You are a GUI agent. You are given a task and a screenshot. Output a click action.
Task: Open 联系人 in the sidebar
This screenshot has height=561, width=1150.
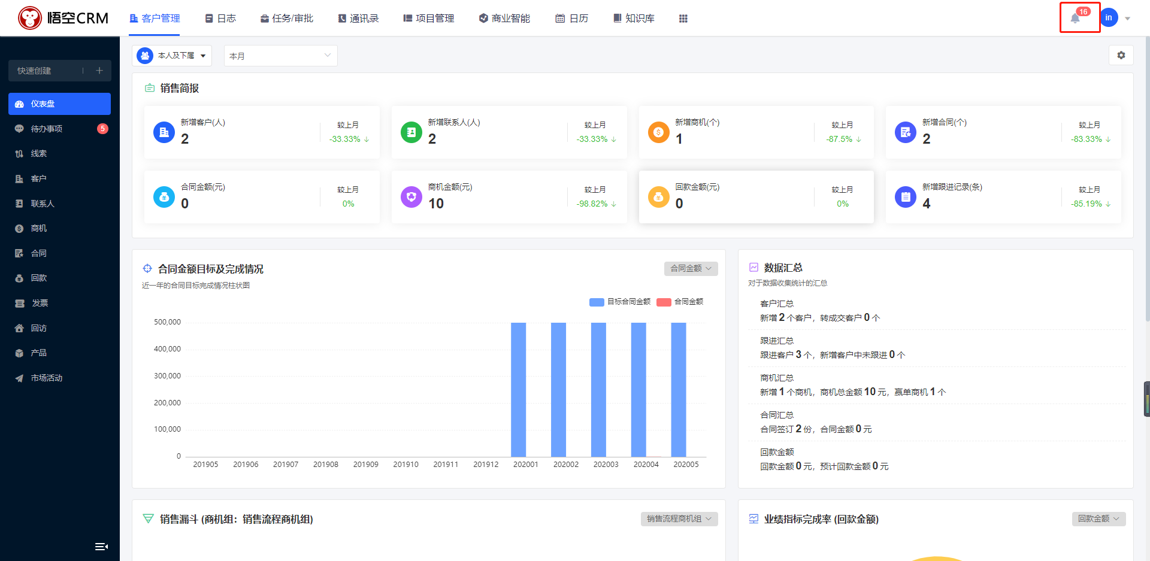tap(59, 204)
